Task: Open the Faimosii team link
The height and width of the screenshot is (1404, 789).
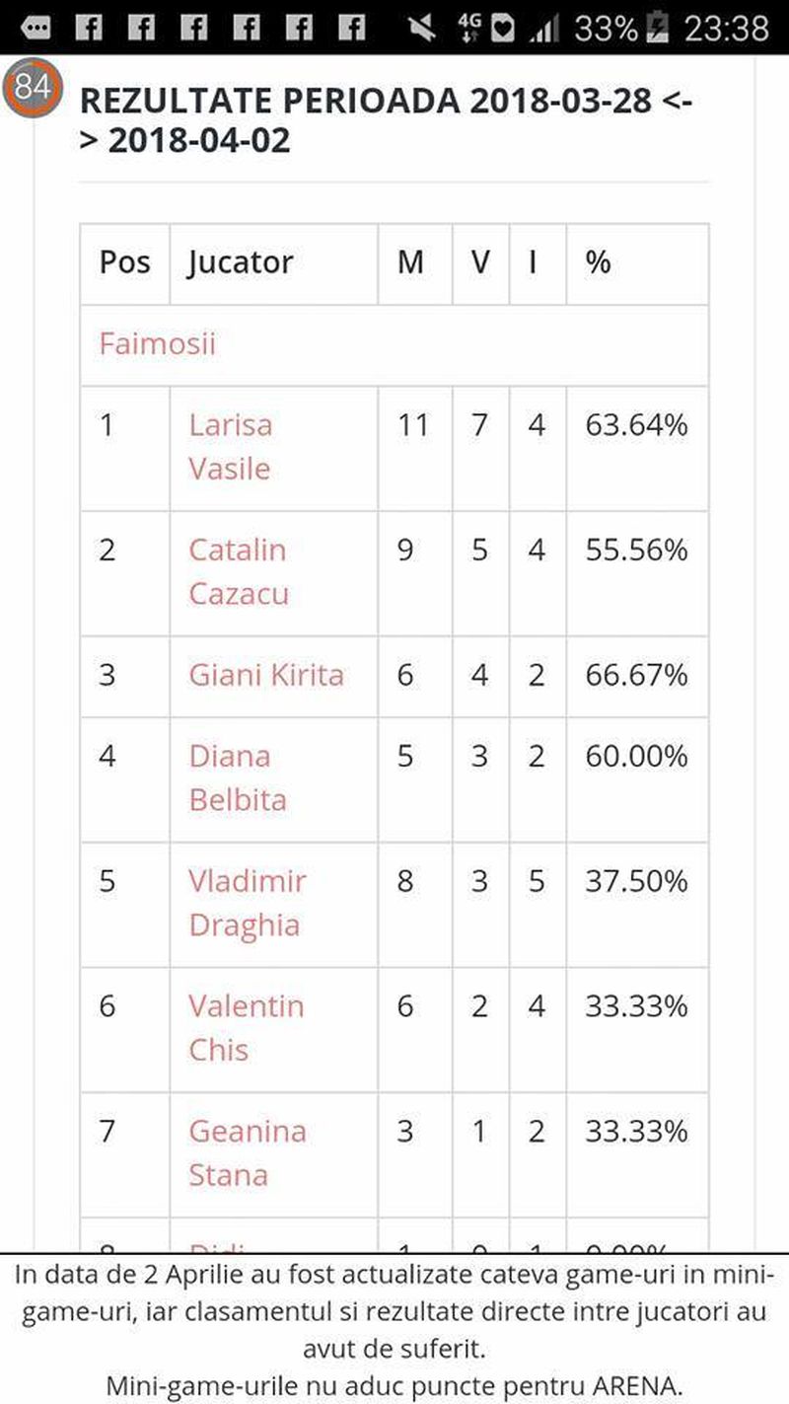Action: [x=157, y=344]
